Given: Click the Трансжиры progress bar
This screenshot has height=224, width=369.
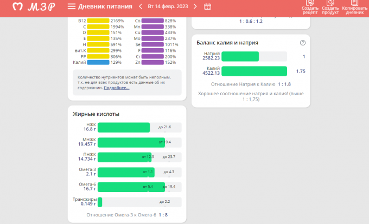Looking at the screenshot, I should pos(100,202).
